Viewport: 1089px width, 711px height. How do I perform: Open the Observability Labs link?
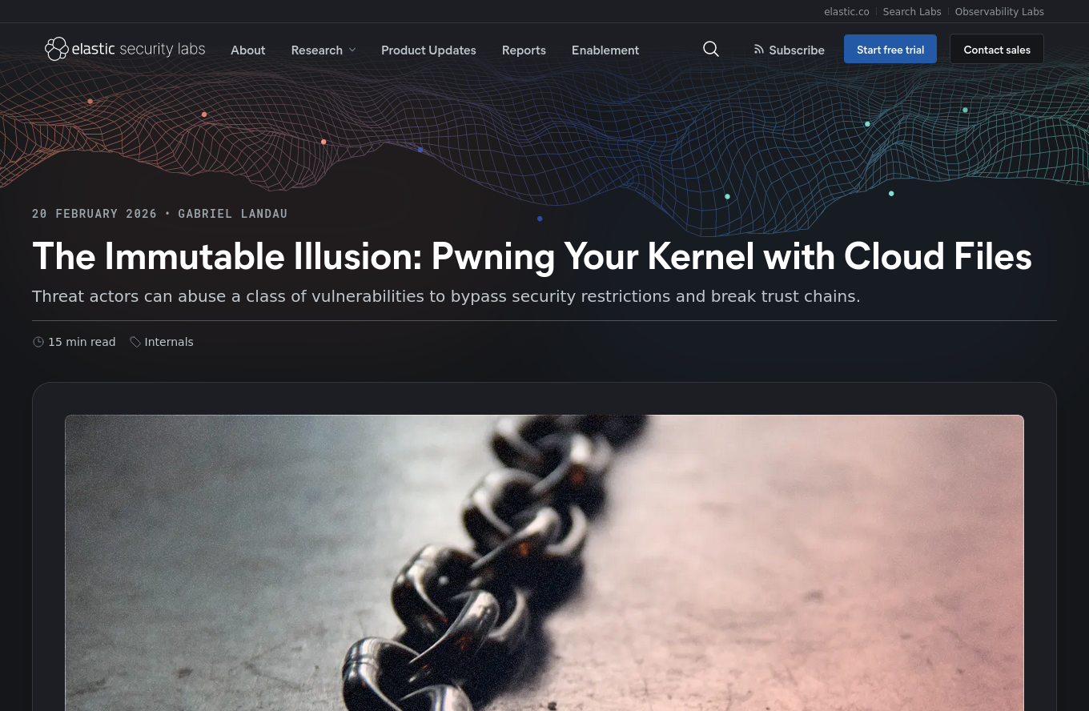(999, 11)
